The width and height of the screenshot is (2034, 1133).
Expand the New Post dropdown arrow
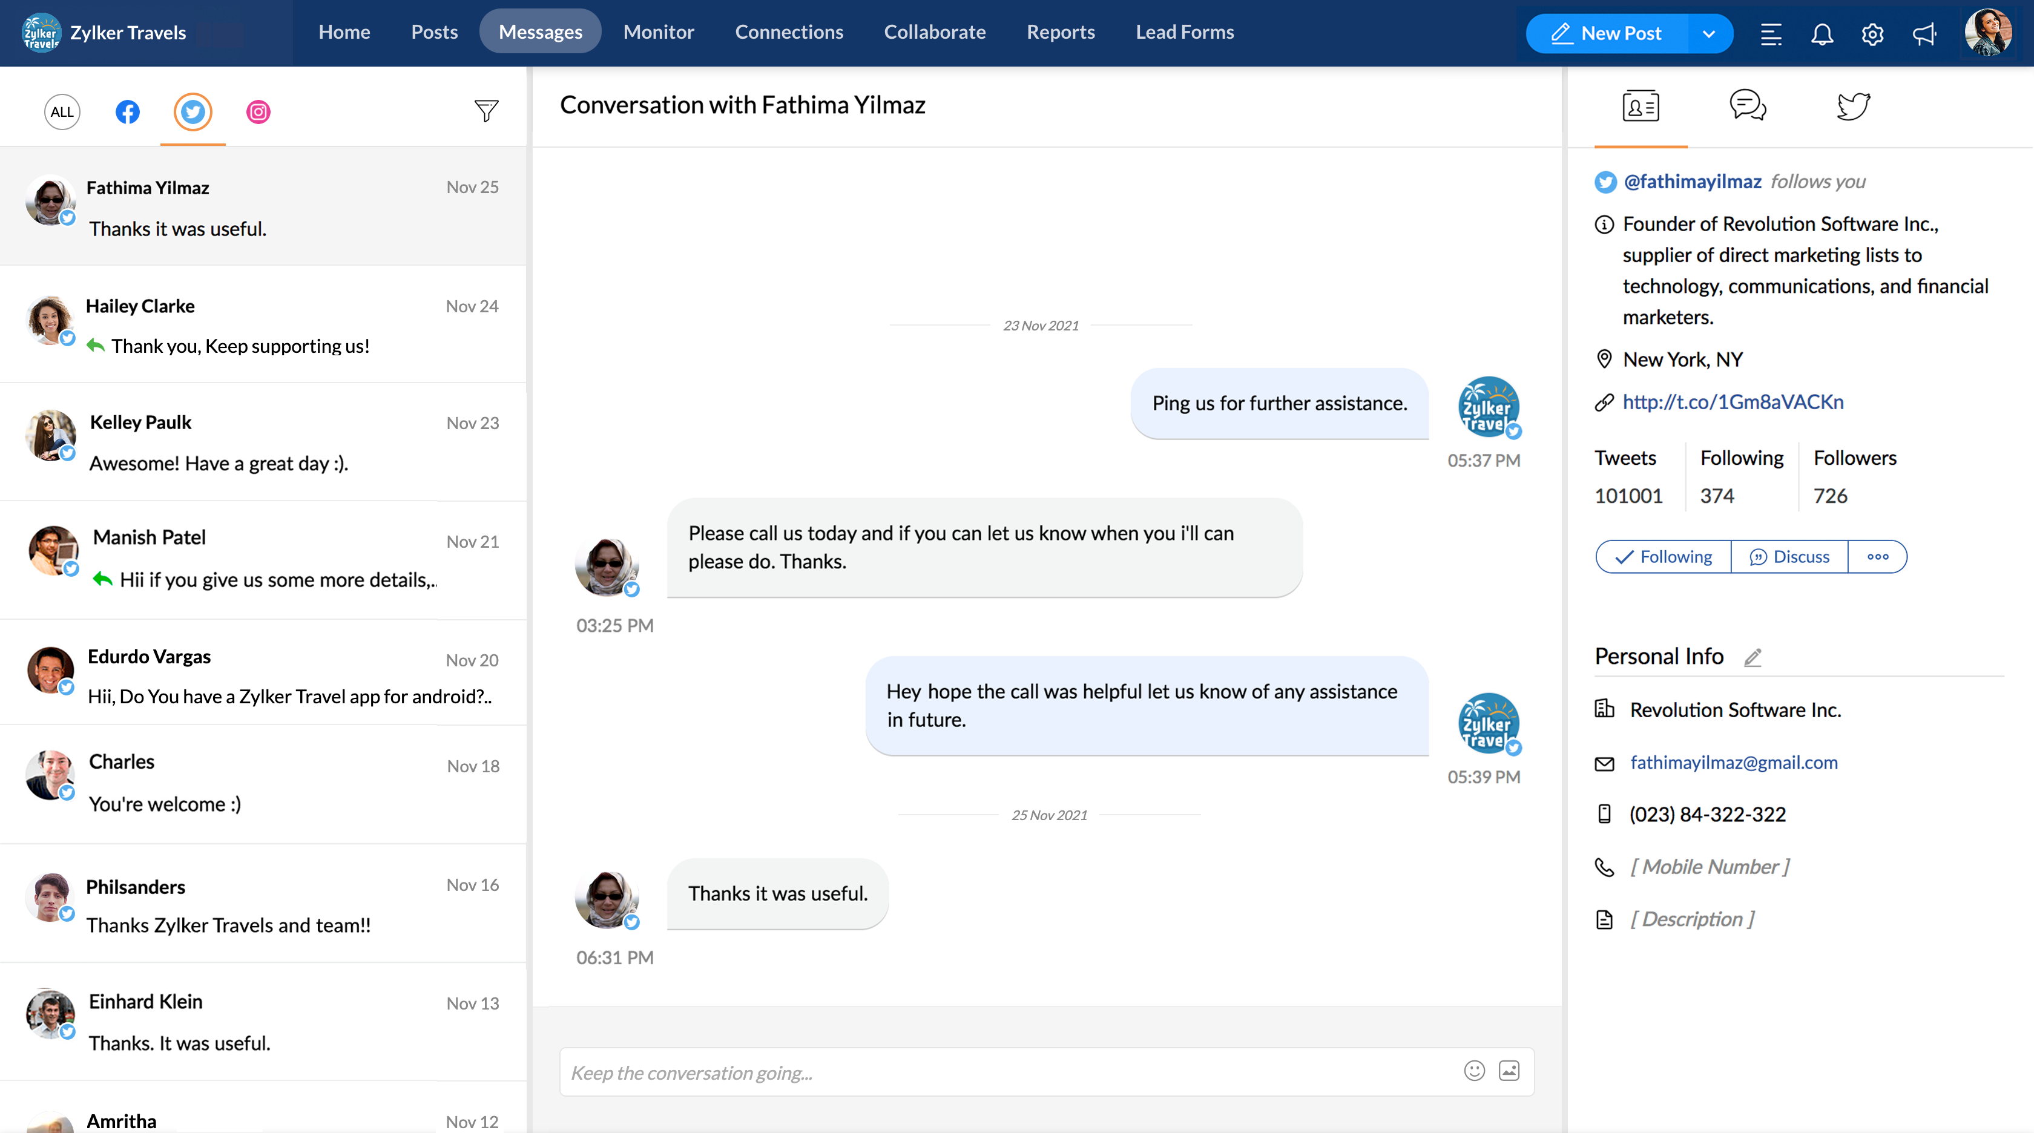click(1709, 34)
